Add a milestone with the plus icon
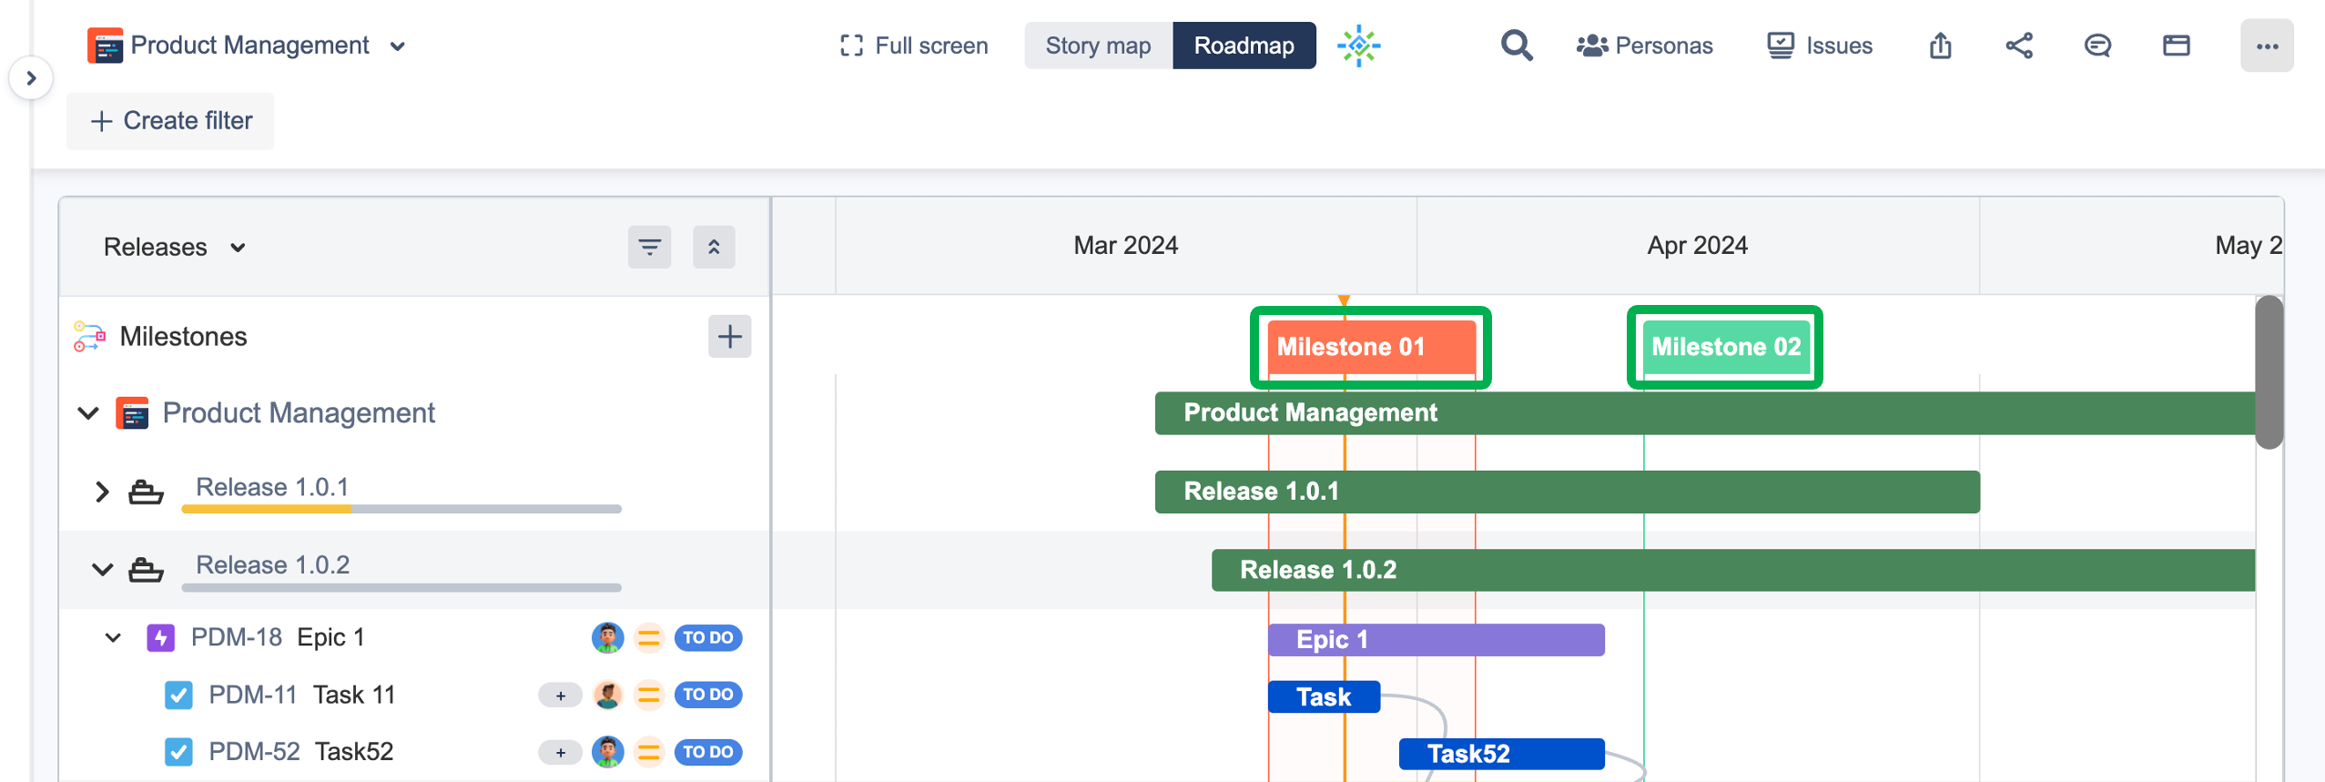This screenshot has width=2325, height=782. pyautogui.click(x=729, y=337)
